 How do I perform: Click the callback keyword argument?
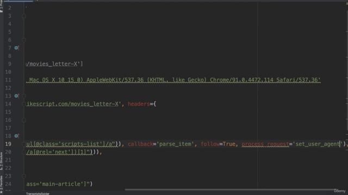pyautogui.click(x=140, y=144)
